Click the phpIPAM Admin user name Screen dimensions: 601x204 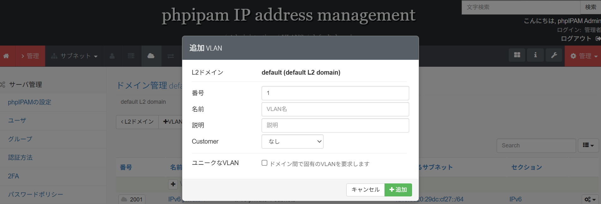click(x=579, y=21)
